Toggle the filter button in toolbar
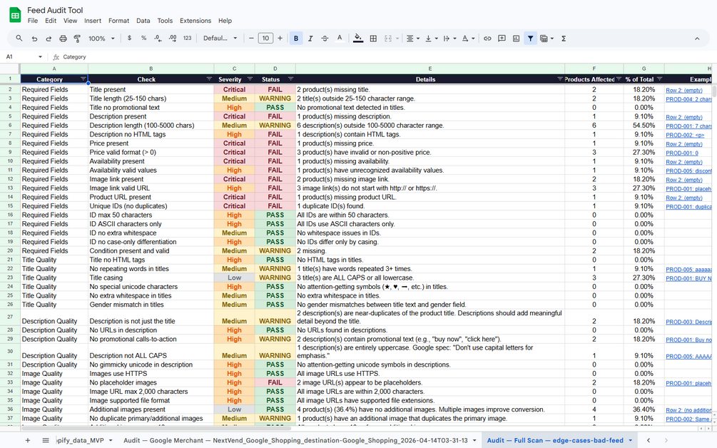The height and width of the screenshot is (448, 717). pos(530,39)
